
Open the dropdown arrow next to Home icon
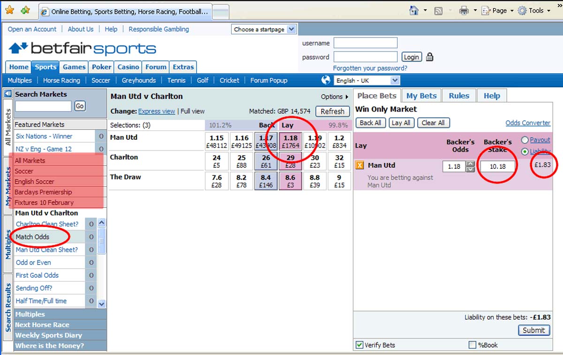(x=425, y=10)
